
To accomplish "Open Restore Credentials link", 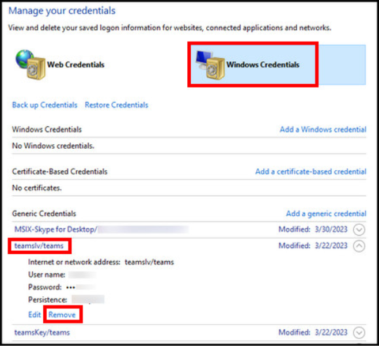I will (x=116, y=105).
